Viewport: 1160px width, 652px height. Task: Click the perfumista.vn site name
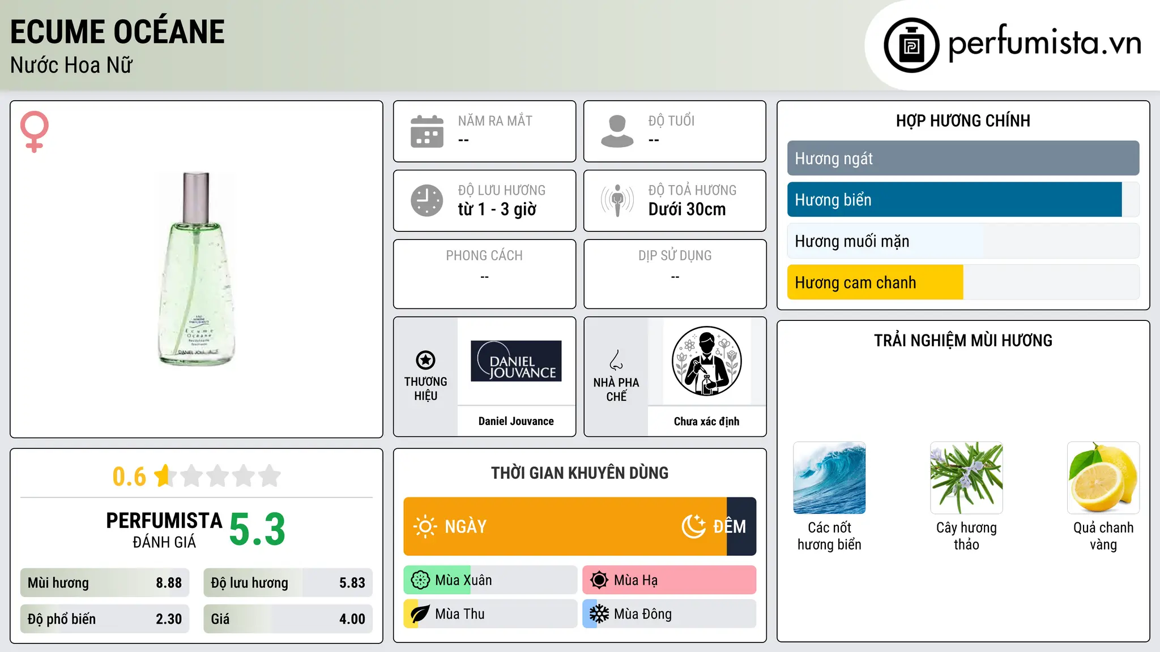pos(1045,44)
